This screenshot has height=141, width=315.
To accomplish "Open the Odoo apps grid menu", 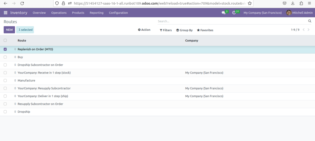I will pos(6,13).
